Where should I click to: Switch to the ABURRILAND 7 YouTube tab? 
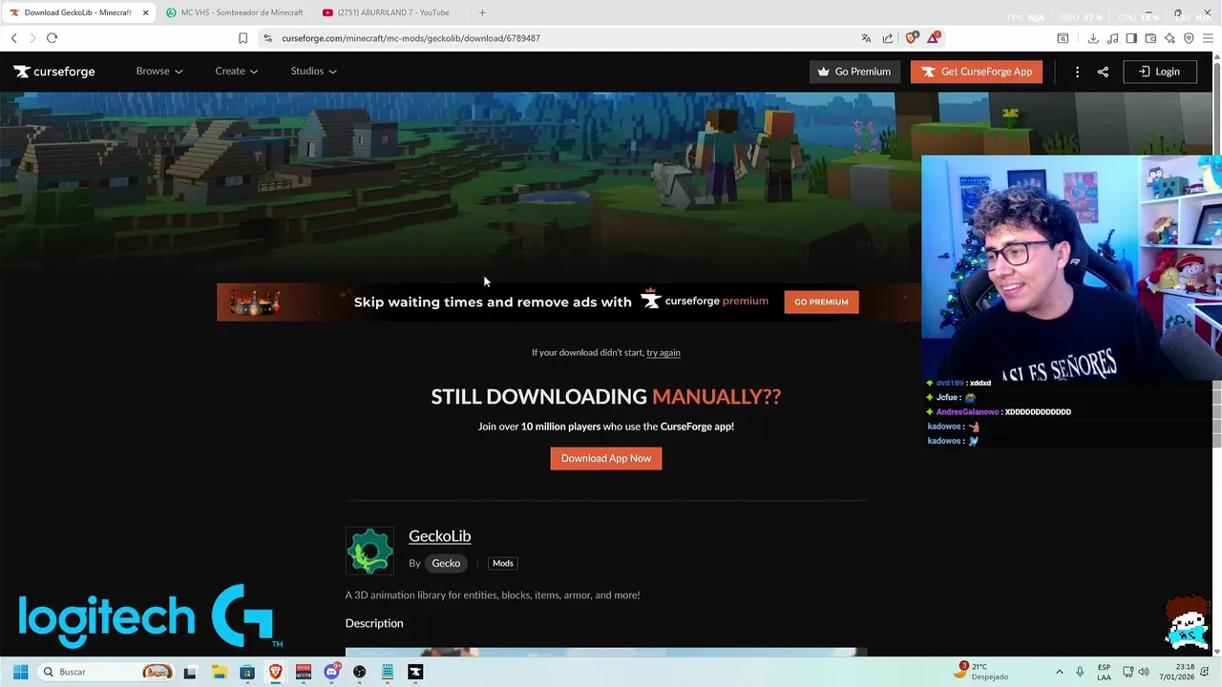click(x=391, y=12)
